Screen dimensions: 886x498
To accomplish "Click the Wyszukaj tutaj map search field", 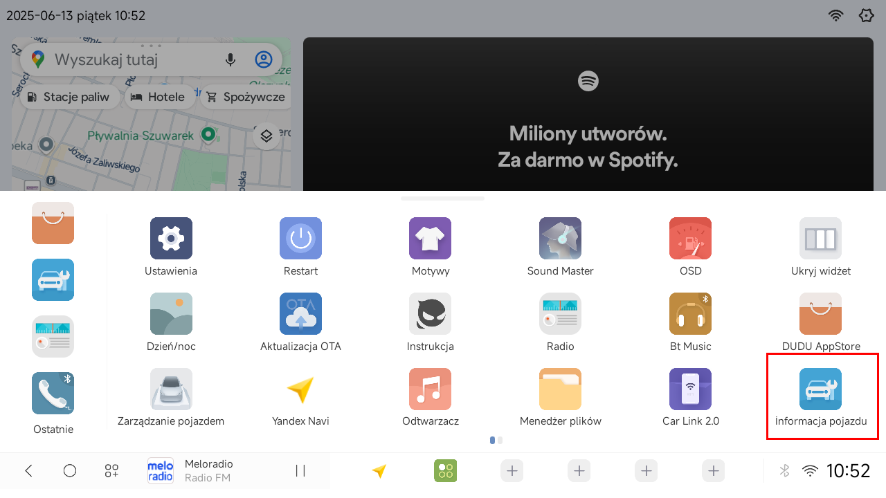I will point(151,59).
